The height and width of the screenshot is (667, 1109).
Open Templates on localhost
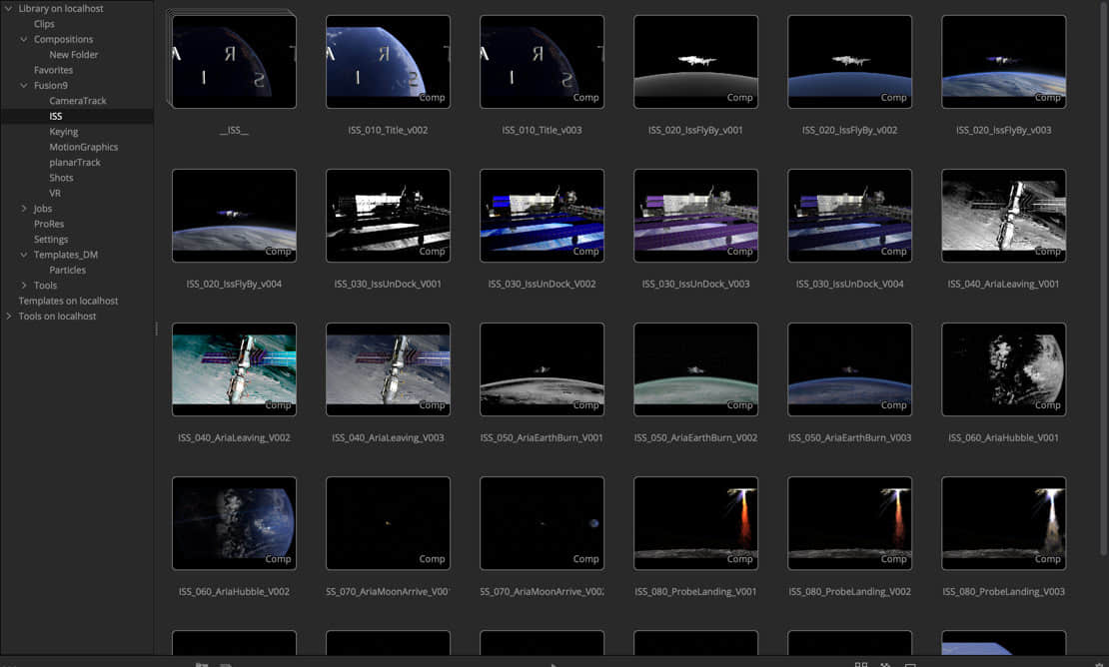[68, 301]
